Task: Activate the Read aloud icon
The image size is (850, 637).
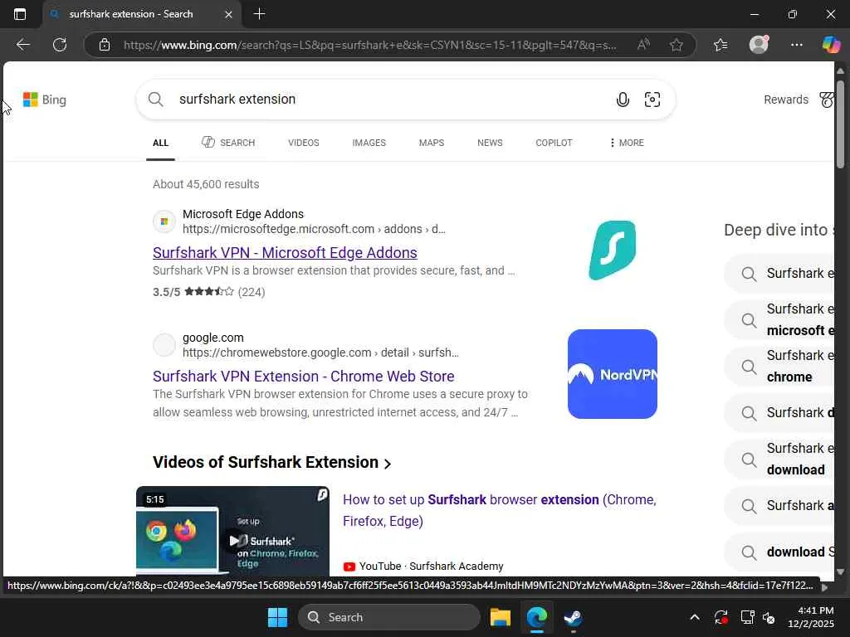Action: click(x=643, y=45)
